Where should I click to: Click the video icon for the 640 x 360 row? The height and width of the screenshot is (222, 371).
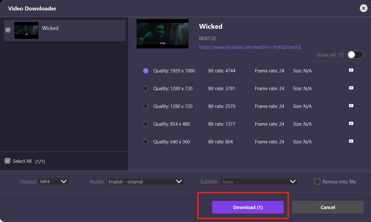pos(351,141)
